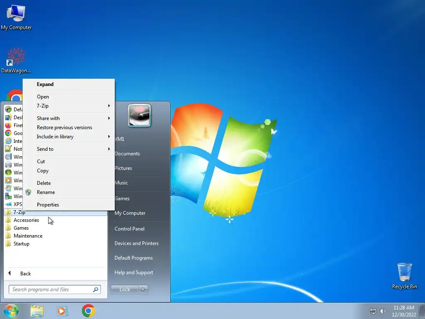Choose Cut from the context menu

[x=69, y=162]
